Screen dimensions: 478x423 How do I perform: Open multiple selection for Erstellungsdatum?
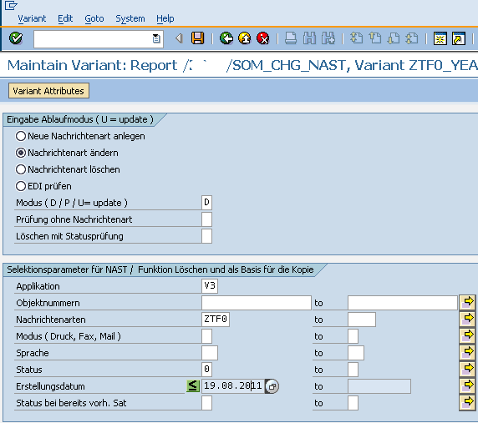click(x=468, y=386)
